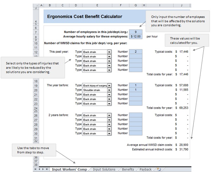
Task: Click the 28,900 average annual claim costs value
Action: pyautogui.click(x=184, y=145)
